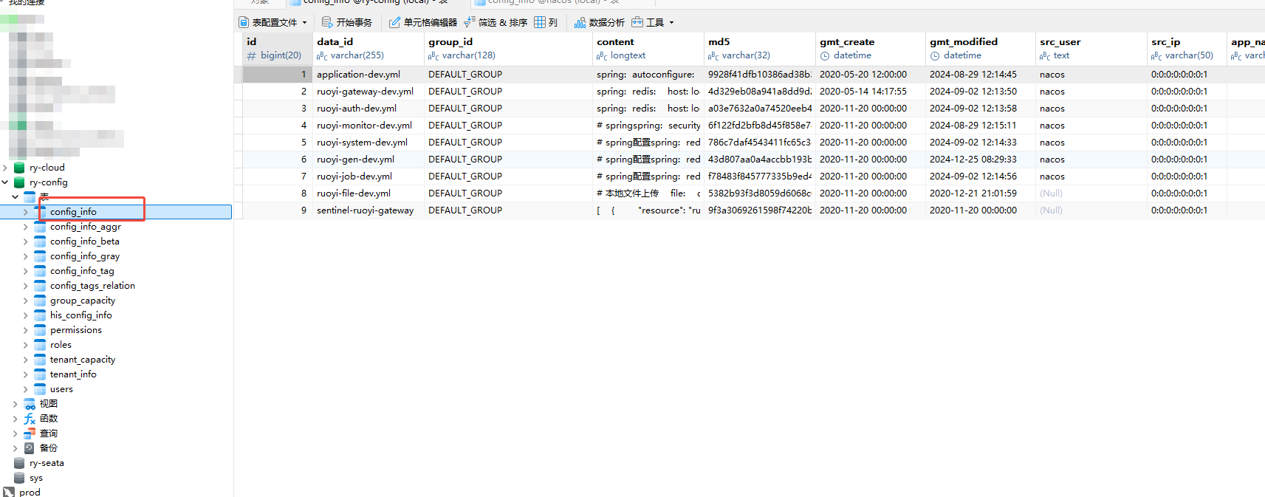1265x497 pixels.
Task: Click the config_tags_relation table icon
Action: tap(40, 286)
